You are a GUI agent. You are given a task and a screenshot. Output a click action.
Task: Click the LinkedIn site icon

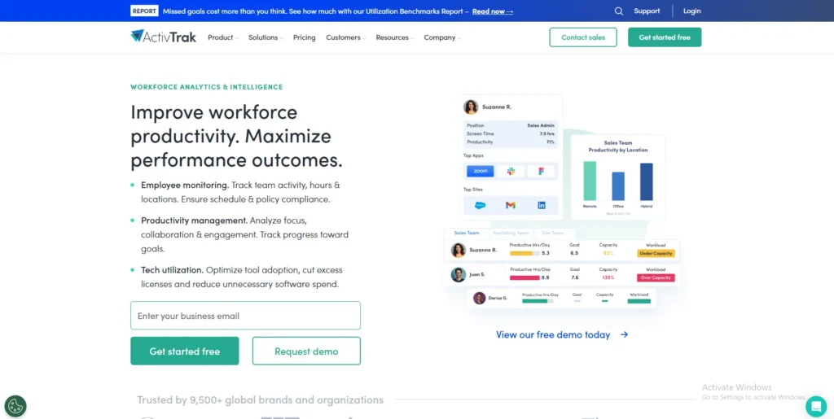click(x=542, y=205)
